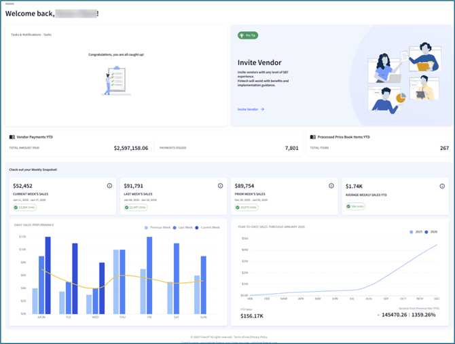Click the arrow next to Invite Vendor
This screenshot has width=455, height=344.
(263, 109)
